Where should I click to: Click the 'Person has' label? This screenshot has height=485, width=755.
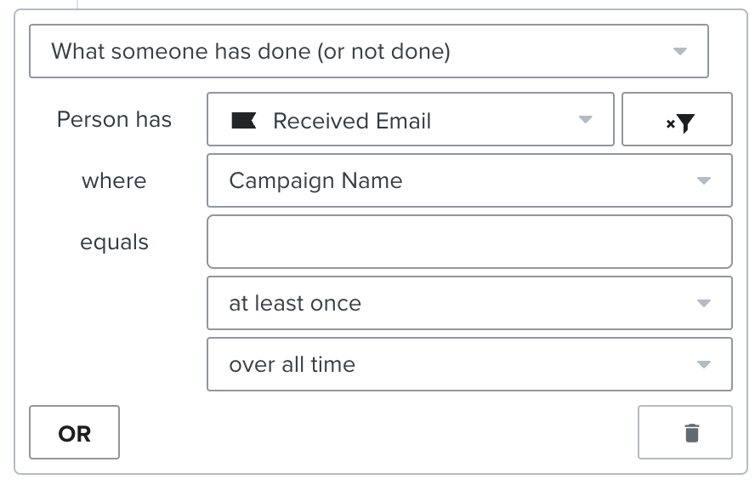pos(114,120)
